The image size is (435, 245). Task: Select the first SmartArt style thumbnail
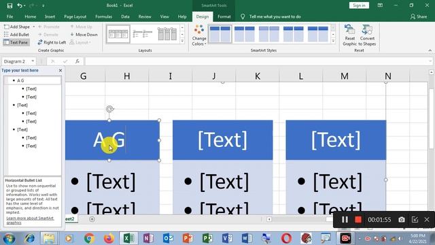tap(220, 34)
